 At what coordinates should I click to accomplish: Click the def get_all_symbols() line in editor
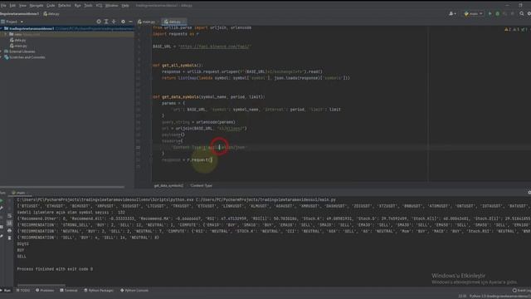click(x=178, y=66)
